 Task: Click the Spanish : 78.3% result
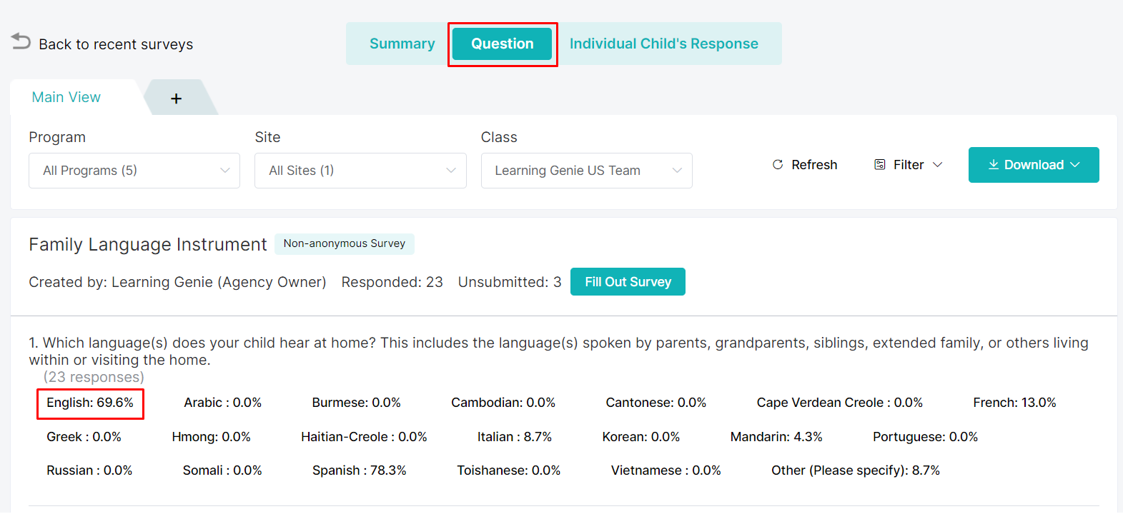360,470
